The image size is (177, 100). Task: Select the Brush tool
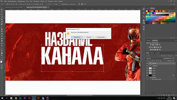[x=2, y=27]
